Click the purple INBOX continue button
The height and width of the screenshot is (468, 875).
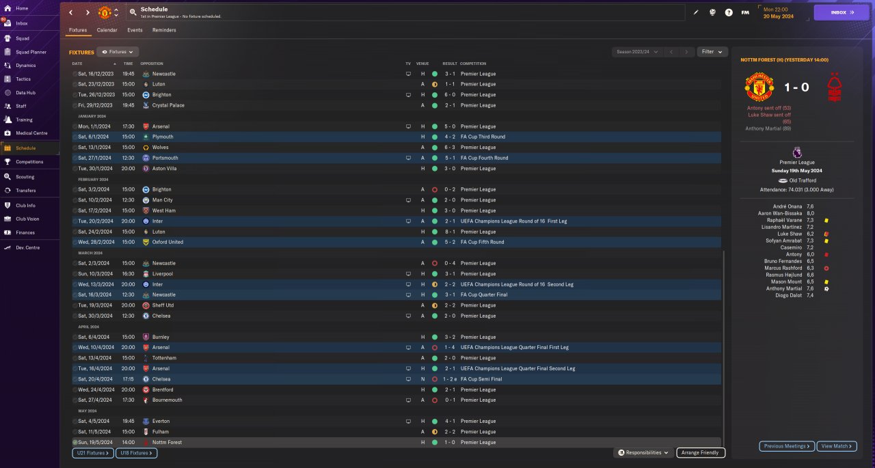pyautogui.click(x=841, y=12)
